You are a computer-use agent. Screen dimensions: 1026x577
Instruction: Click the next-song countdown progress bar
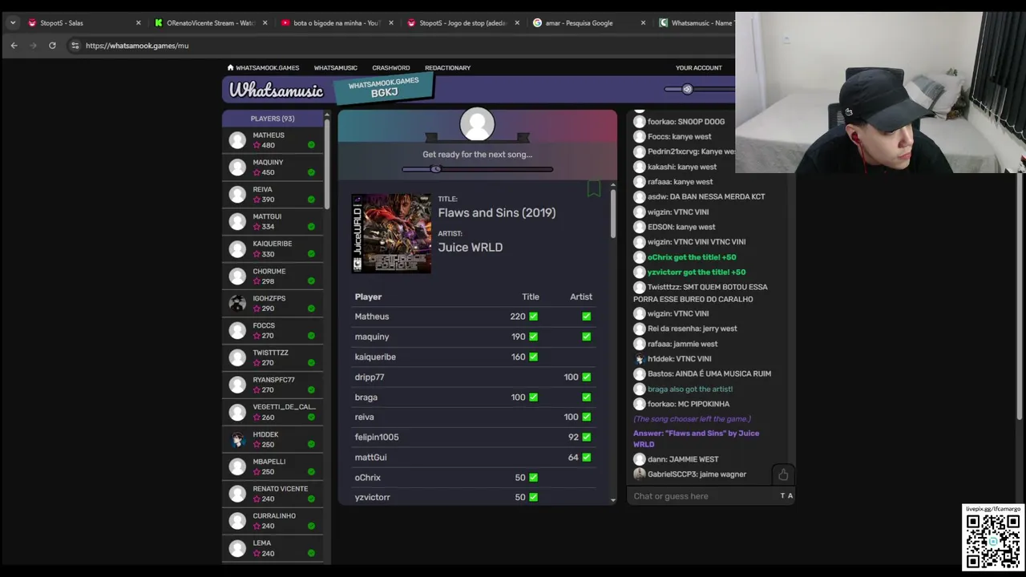click(x=477, y=169)
